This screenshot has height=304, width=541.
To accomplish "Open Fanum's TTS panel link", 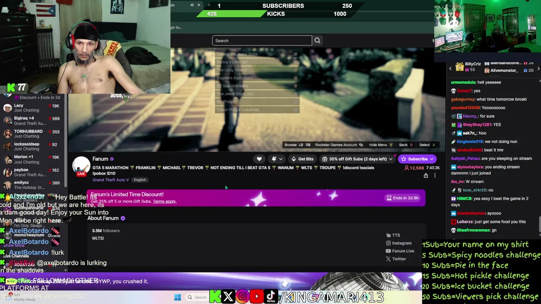I will [393, 235].
